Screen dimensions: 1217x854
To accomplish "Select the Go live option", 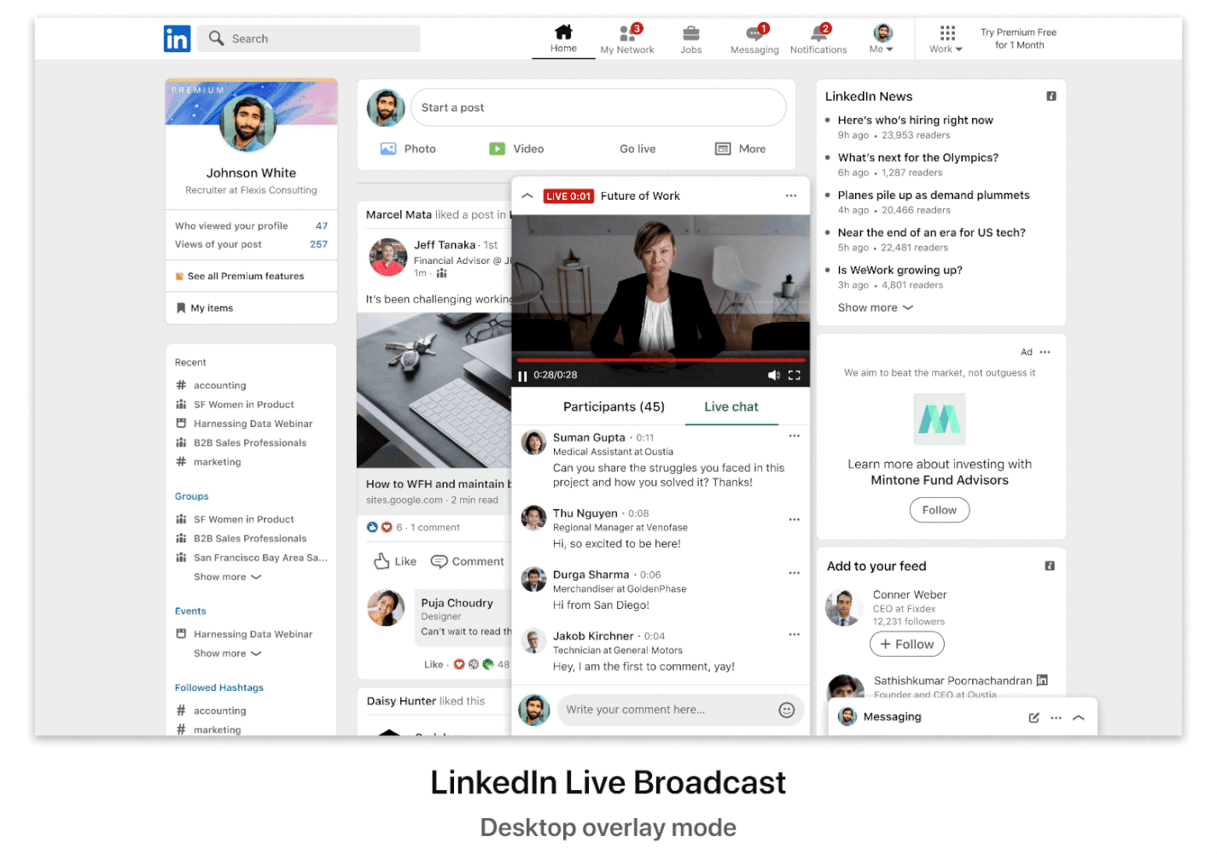I will click(638, 149).
